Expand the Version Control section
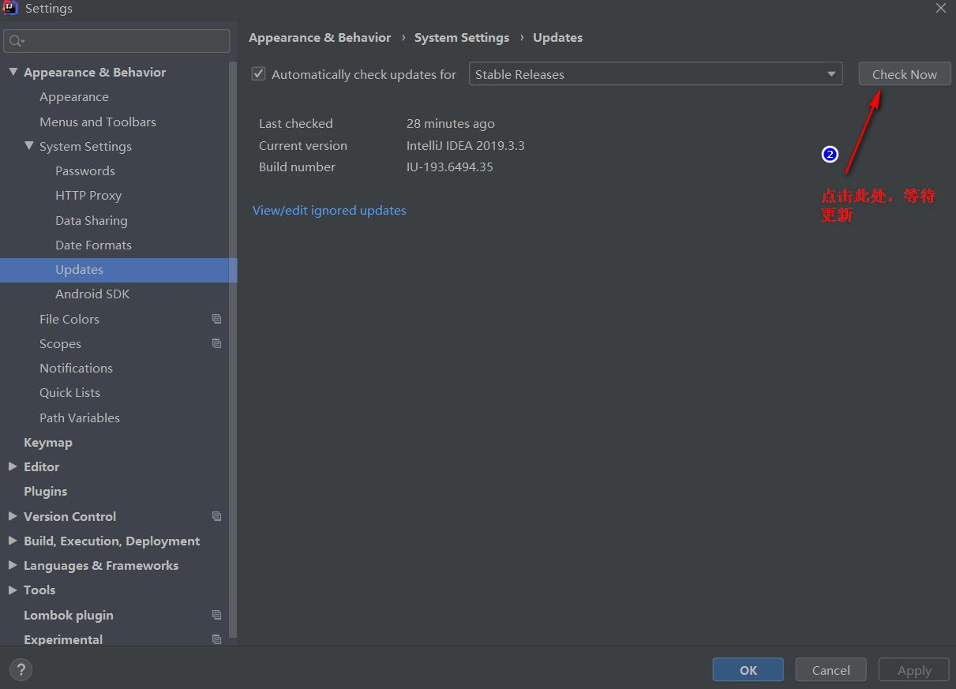956x689 pixels. point(13,516)
